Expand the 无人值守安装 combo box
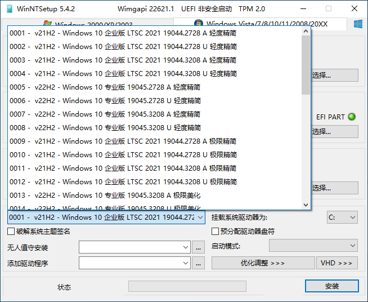This screenshot has height=302, width=368. pos(134,247)
